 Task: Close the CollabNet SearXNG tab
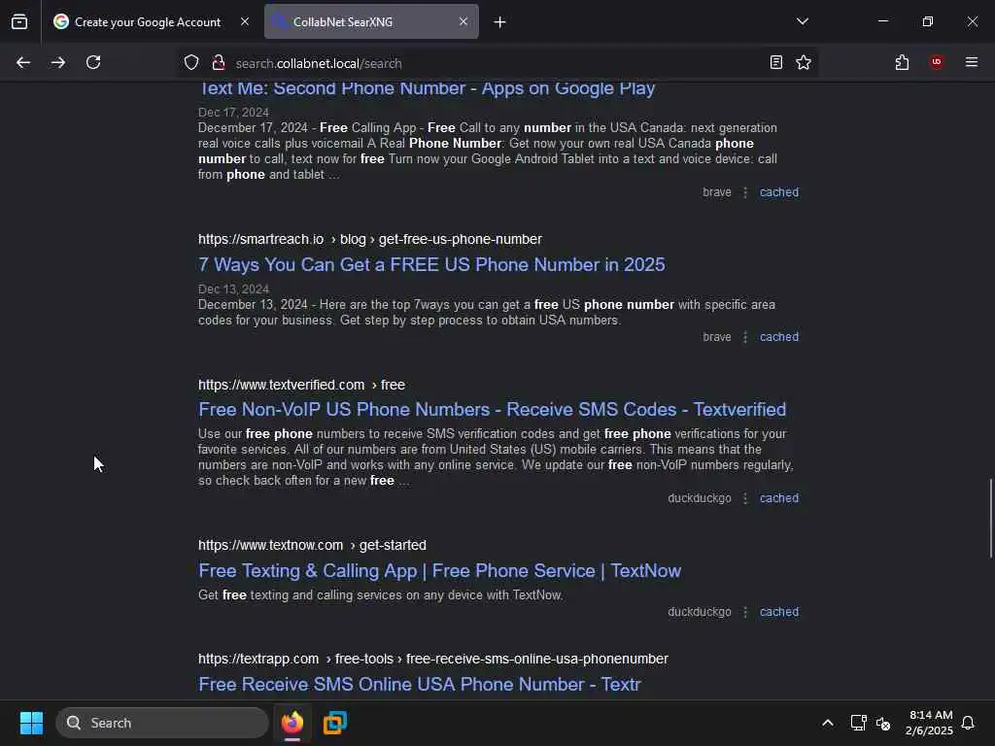[463, 21]
